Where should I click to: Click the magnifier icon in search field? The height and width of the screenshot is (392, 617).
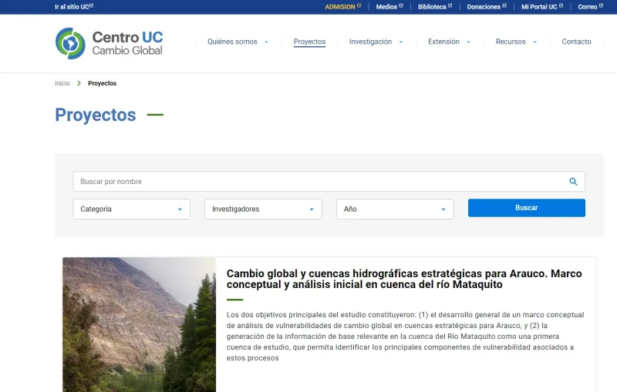[x=573, y=182]
